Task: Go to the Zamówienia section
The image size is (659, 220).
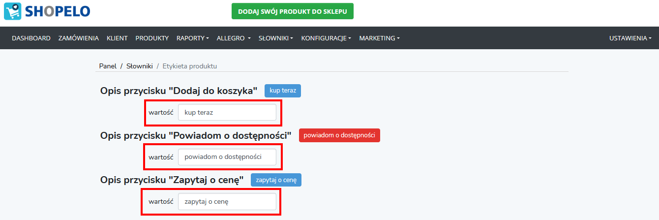Action: click(x=79, y=38)
